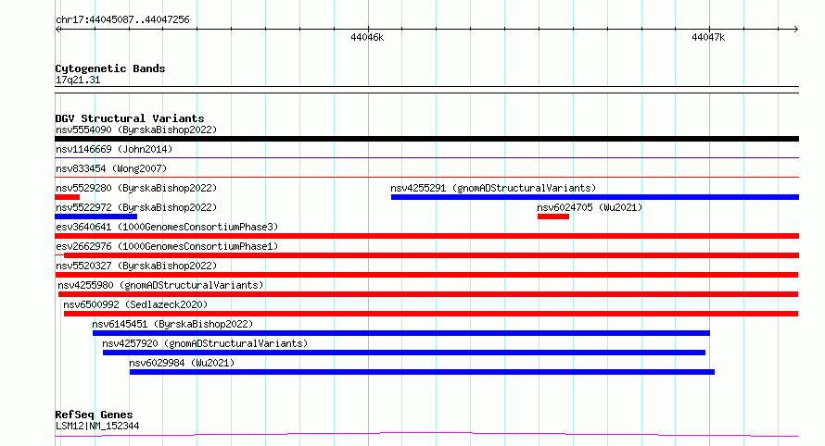The image size is (825, 446).
Task: Open the nsv6500992 (Sedlazeck2020) label
Action: [x=135, y=304]
